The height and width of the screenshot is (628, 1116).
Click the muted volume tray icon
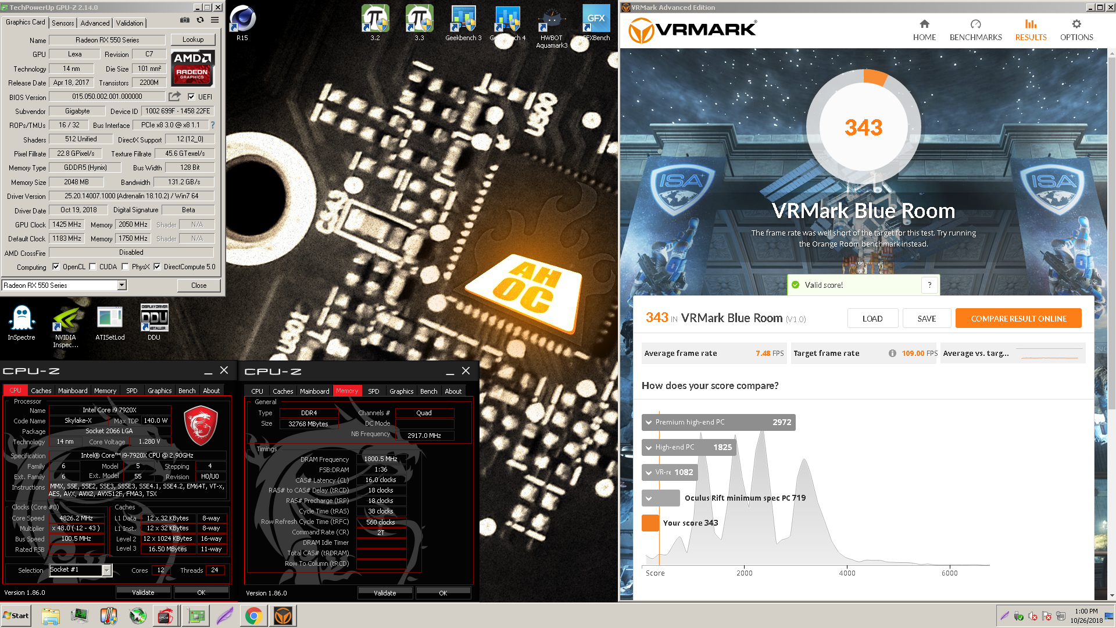point(1033,616)
